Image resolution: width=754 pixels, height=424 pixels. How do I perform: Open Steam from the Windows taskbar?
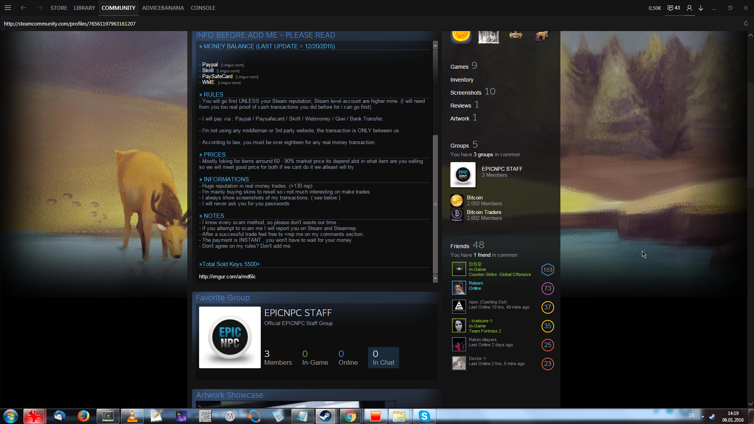pos(326,416)
